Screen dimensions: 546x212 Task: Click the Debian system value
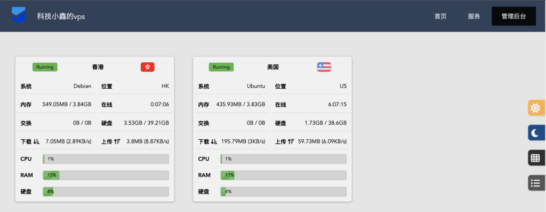83,86
